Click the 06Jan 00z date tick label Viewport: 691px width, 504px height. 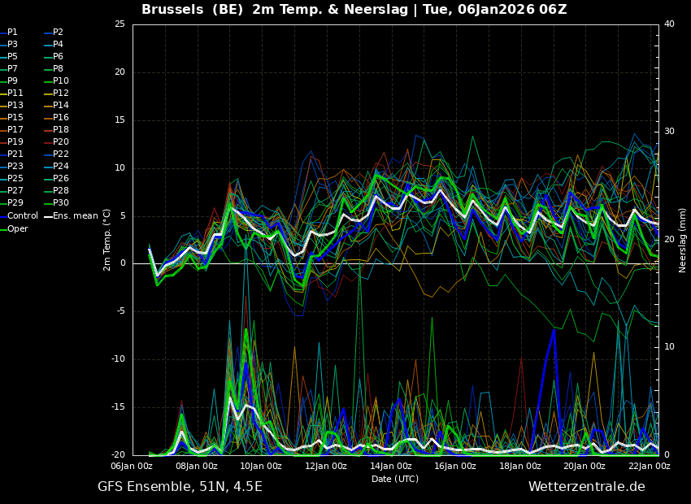click(132, 466)
